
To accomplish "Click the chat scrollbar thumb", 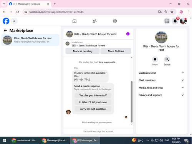I will (132, 102).
